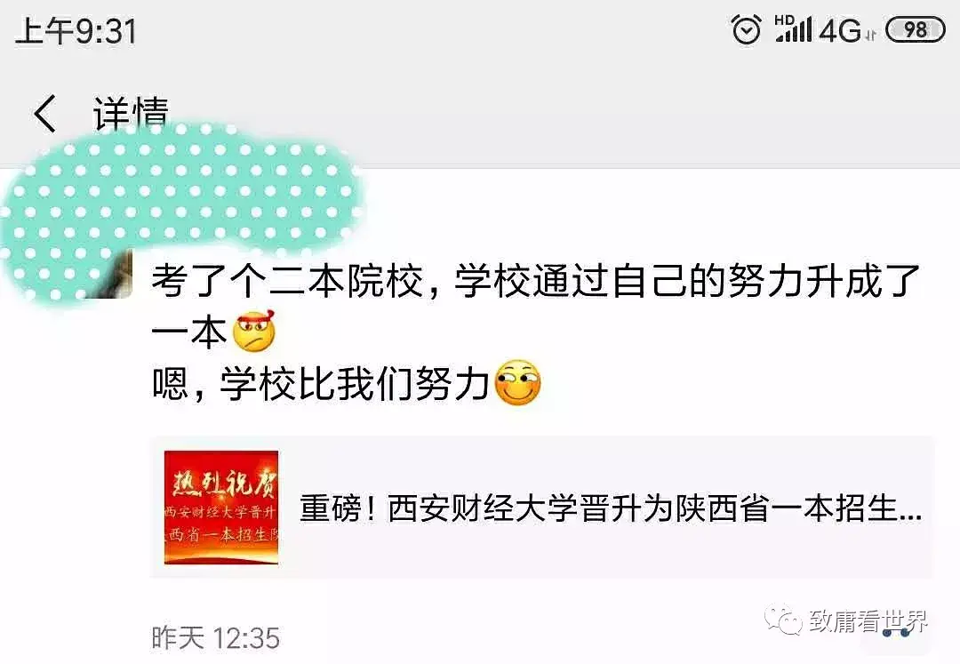
Task: Open the red 热烈祝贺 article thumbnail
Action: pyautogui.click(x=221, y=508)
